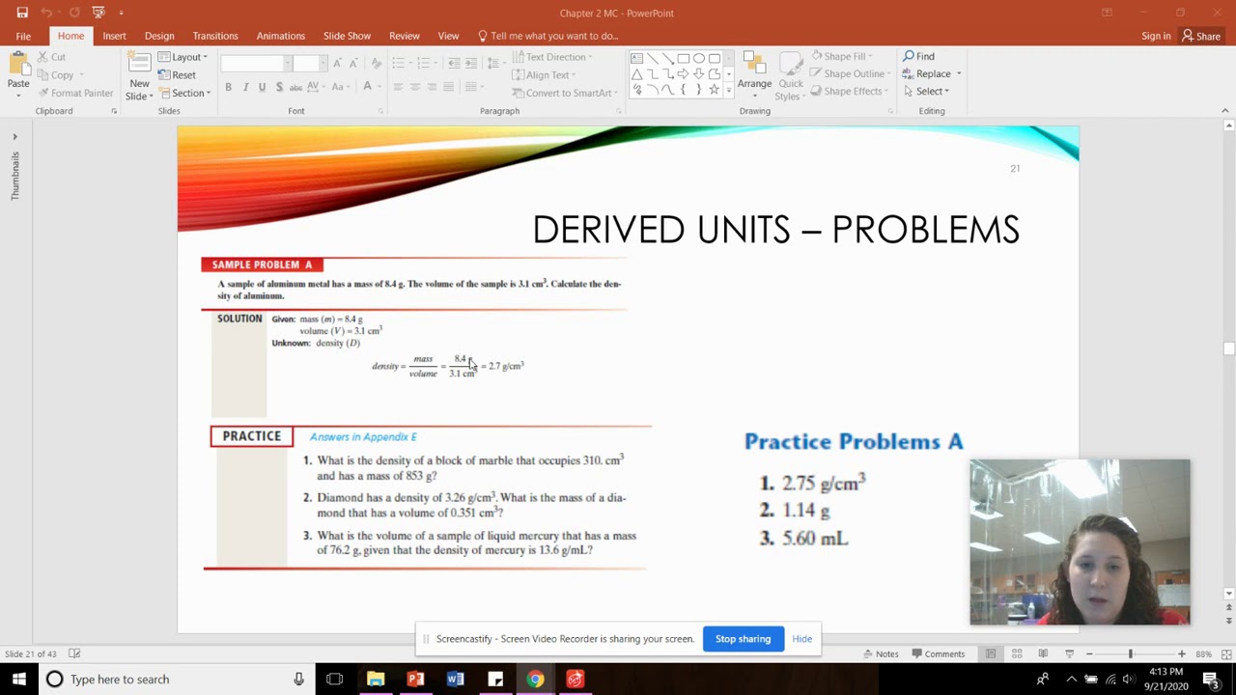The height and width of the screenshot is (695, 1236).
Task: Select the rectangle shape in shapes gallery
Action: point(684,58)
